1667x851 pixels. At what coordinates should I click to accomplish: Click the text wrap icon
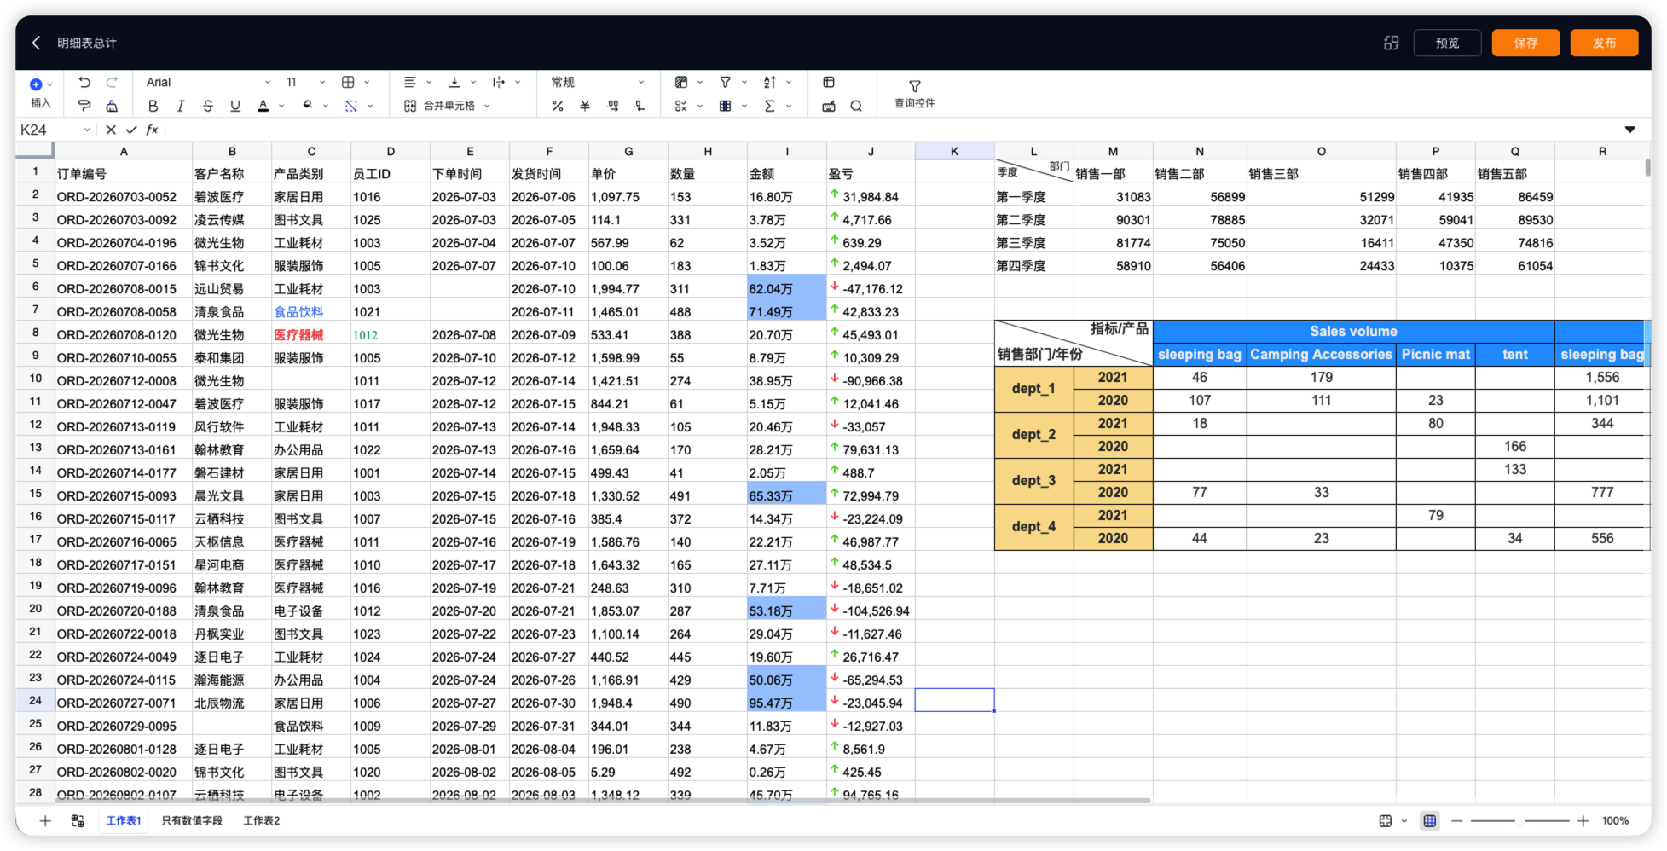click(x=498, y=83)
